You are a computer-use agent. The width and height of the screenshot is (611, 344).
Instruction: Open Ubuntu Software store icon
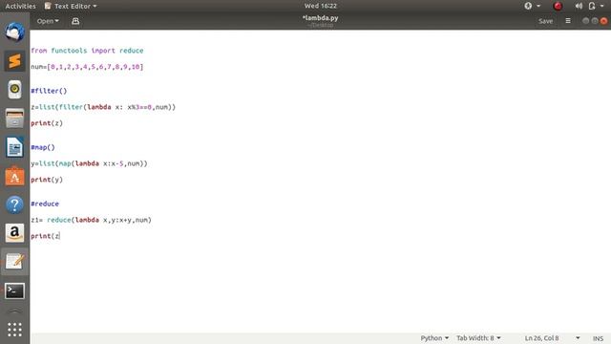[x=15, y=176]
